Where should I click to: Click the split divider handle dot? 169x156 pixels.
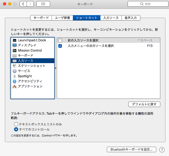[x=55, y=68]
